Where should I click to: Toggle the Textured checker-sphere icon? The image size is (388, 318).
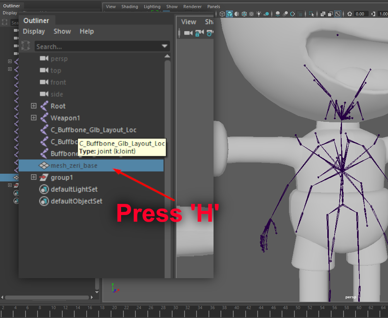tap(251, 14)
